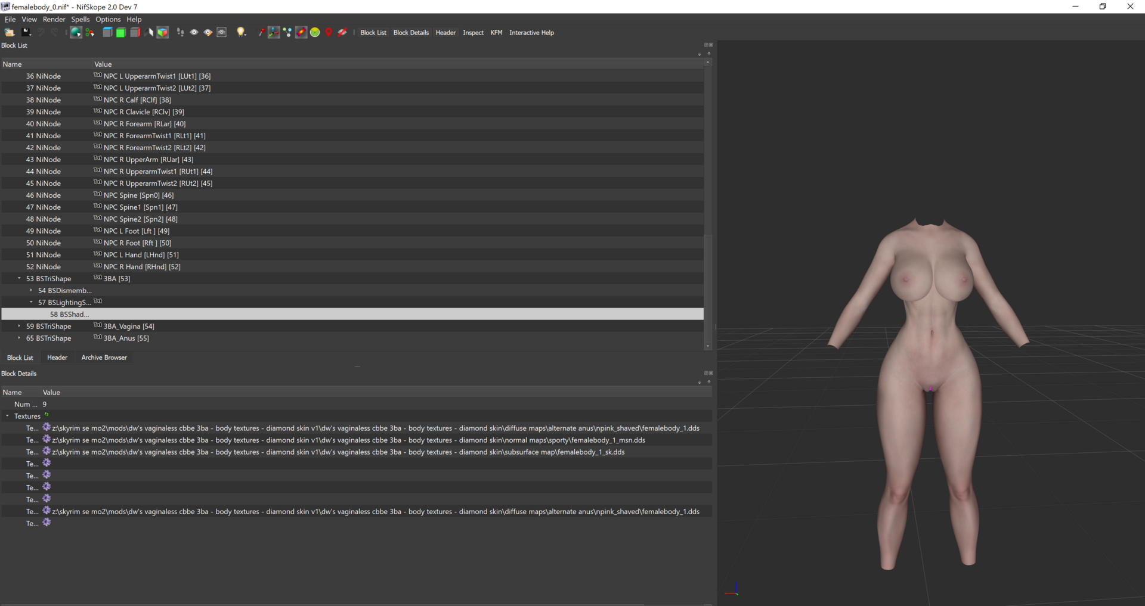Click the Txt icon on the 57 BSLightingS row
The height and width of the screenshot is (606, 1145).
point(98,302)
